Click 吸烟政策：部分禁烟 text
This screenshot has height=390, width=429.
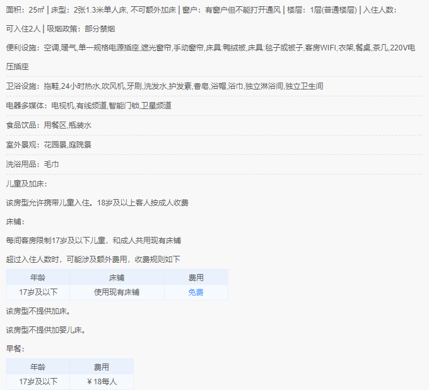(x=81, y=29)
